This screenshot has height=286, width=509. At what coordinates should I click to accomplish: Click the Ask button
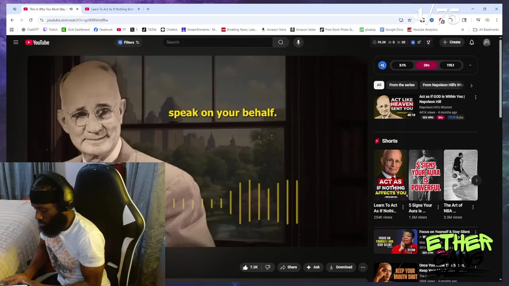313,267
